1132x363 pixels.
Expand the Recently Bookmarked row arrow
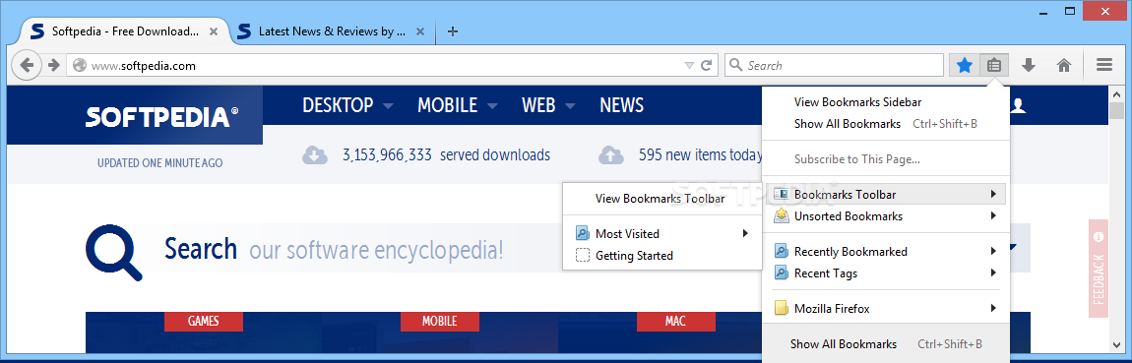[x=993, y=251]
